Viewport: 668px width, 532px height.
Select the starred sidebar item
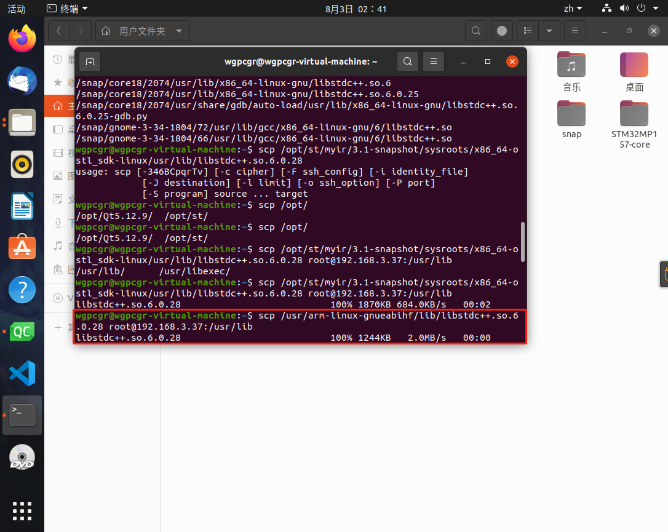click(x=58, y=82)
